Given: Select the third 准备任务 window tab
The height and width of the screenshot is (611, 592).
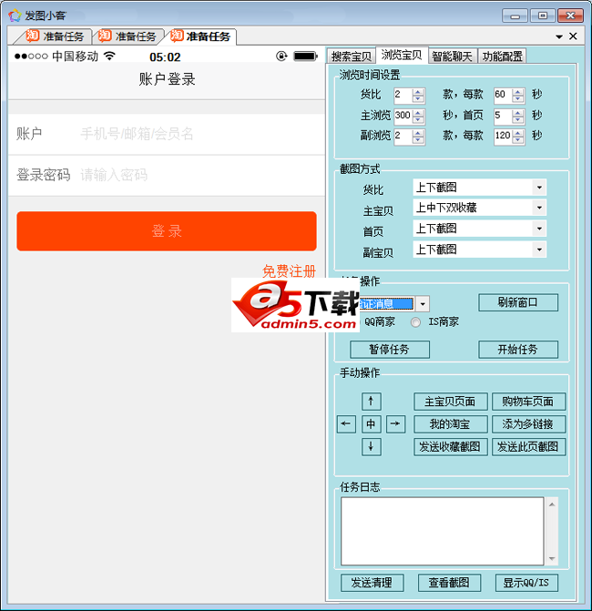Looking at the screenshot, I should pos(200,36).
